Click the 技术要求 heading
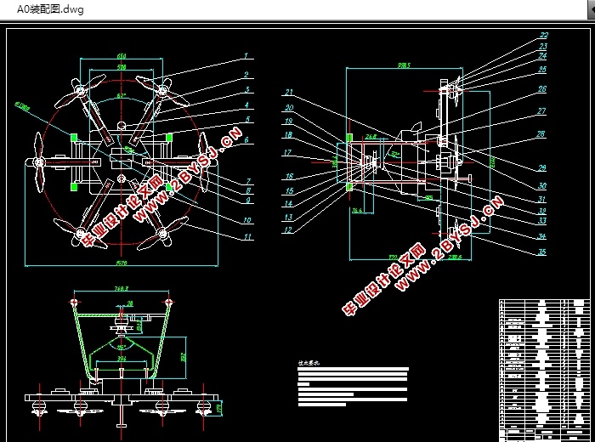This screenshot has width=595, height=442. click(309, 363)
